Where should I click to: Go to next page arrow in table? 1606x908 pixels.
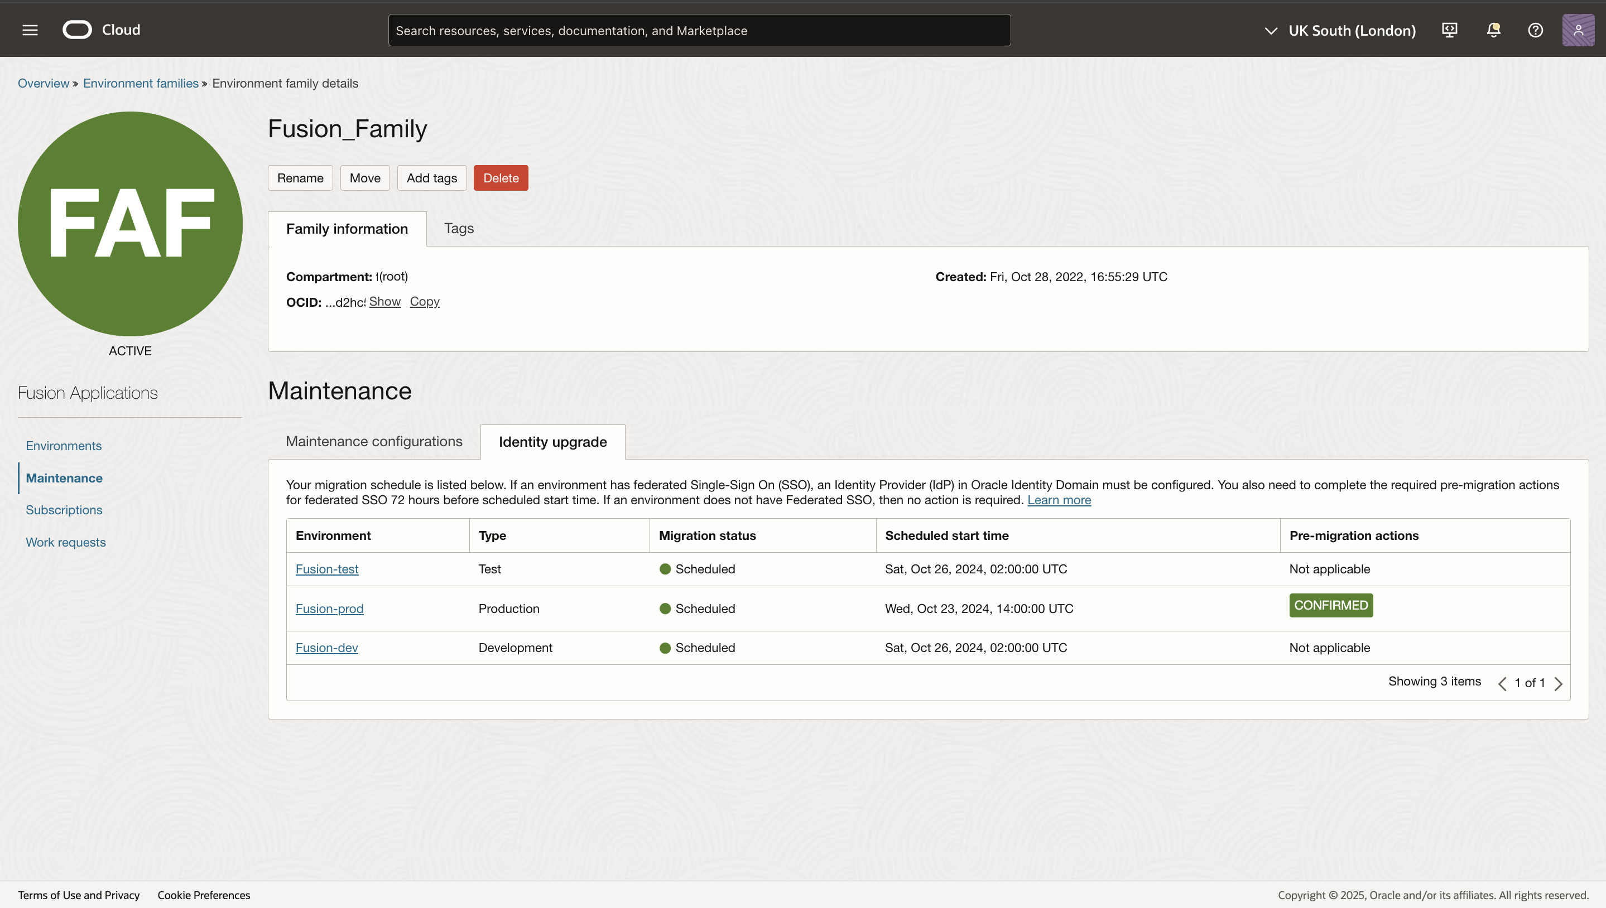[x=1559, y=683]
